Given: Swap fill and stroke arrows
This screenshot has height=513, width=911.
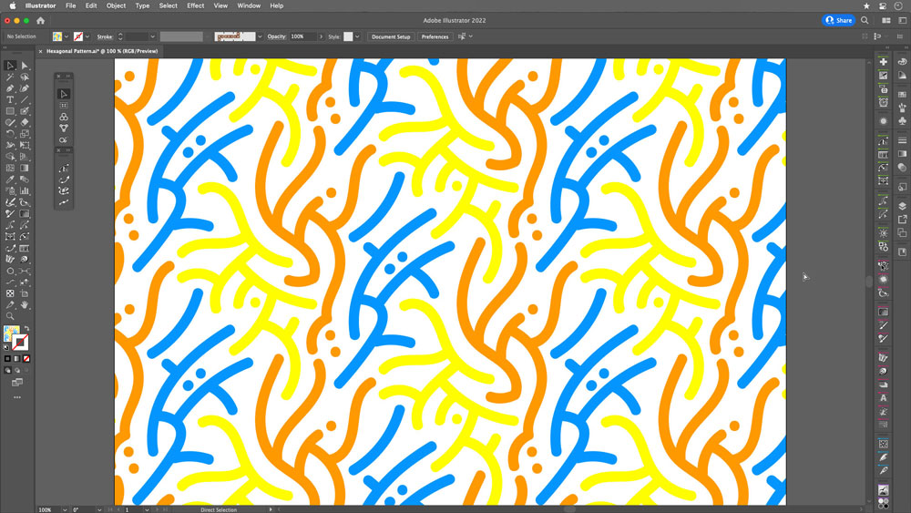Looking at the screenshot, I should tap(26, 329).
